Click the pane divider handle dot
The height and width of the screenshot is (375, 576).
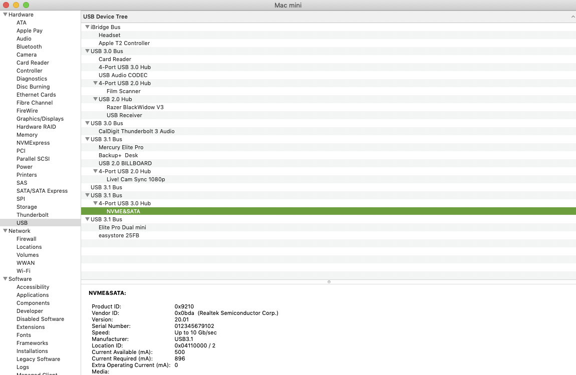329,282
